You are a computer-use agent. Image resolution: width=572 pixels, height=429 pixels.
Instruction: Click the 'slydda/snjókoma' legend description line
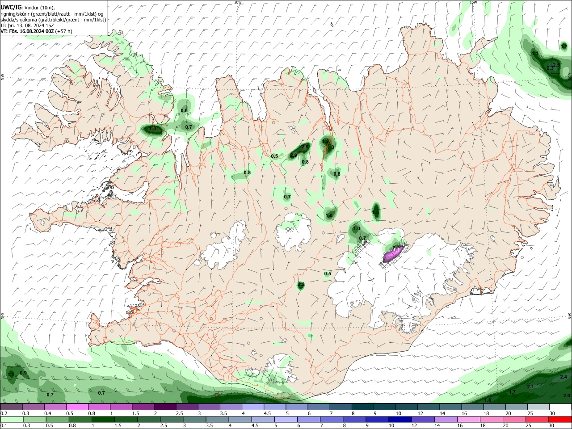(x=53, y=20)
